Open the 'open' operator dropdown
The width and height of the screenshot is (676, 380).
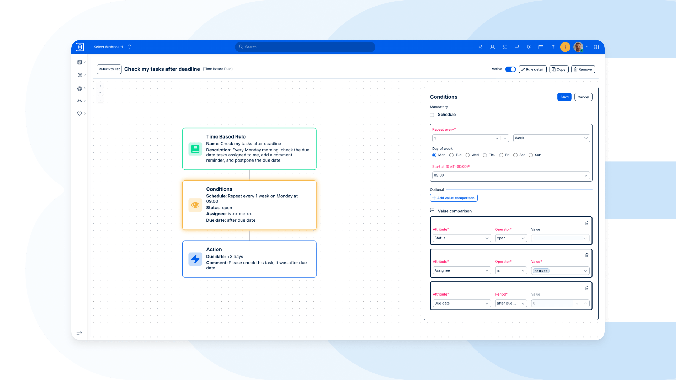[511, 238]
